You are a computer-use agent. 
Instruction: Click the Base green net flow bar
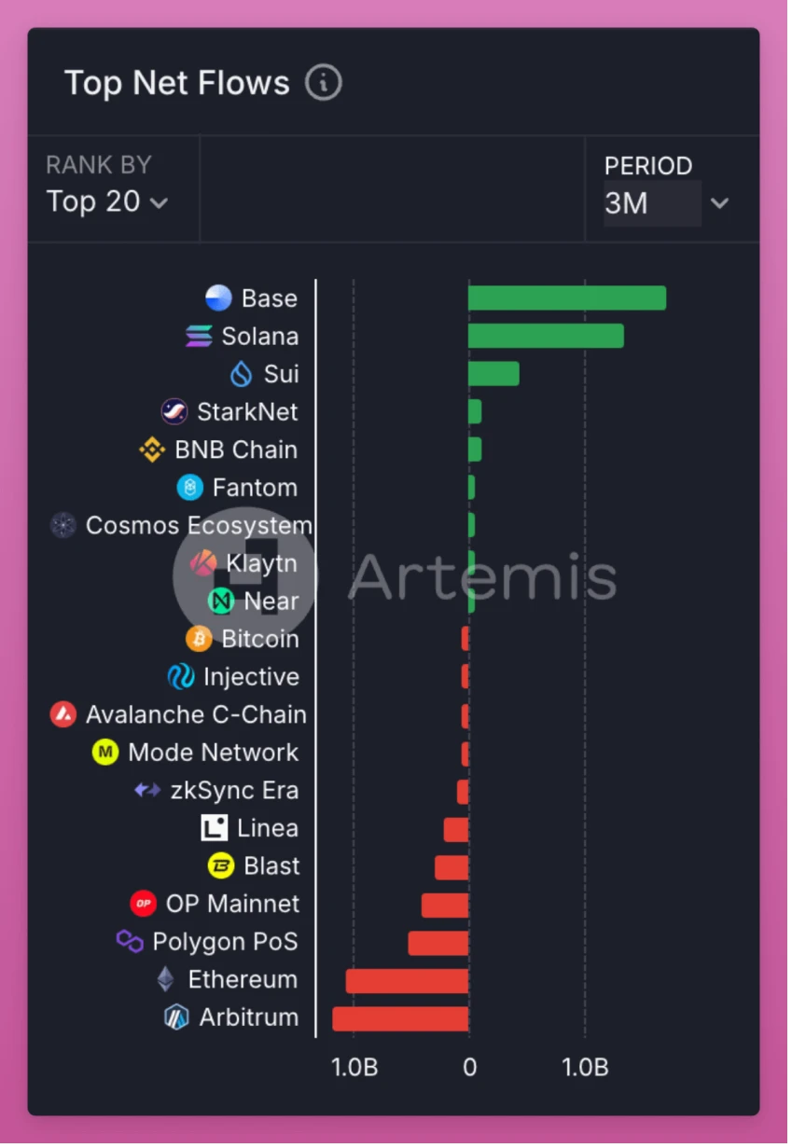coord(566,298)
